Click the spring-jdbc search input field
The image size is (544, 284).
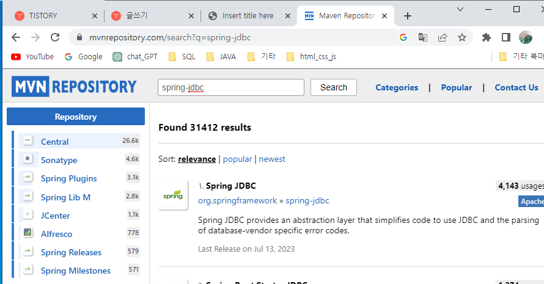tap(230, 87)
